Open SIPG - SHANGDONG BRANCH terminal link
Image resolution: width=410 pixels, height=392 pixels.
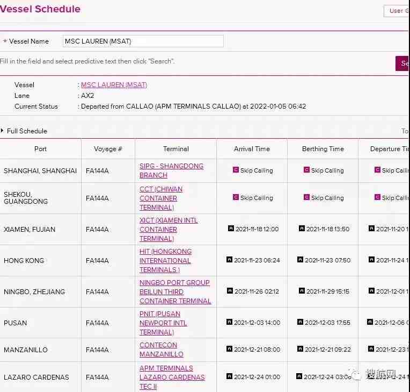[171, 170]
